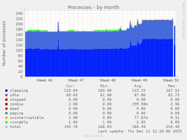Click total maximum value 243.40
The width and height of the screenshot is (187, 140).
tap(173, 127)
